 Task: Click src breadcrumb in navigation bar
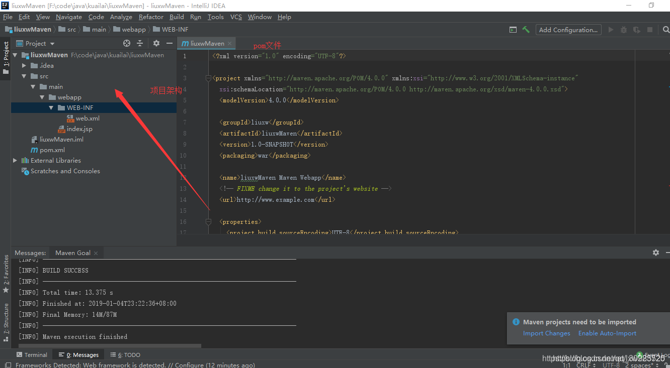coord(67,30)
